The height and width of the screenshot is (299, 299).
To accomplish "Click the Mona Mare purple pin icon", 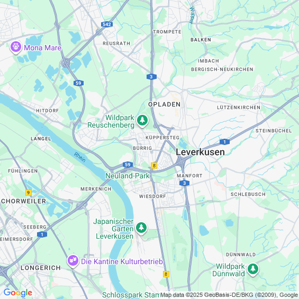I will 16,47.
